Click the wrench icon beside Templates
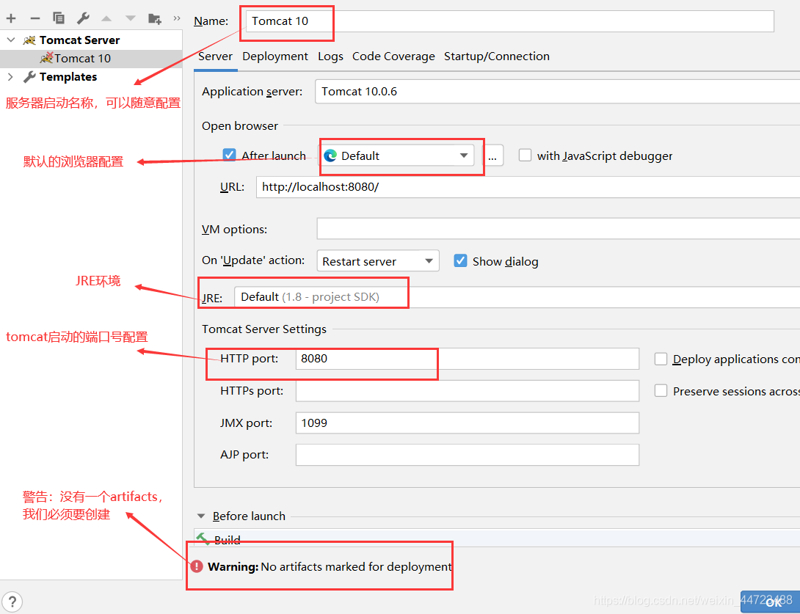Image resolution: width=800 pixels, height=614 pixels. tap(29, 77)
